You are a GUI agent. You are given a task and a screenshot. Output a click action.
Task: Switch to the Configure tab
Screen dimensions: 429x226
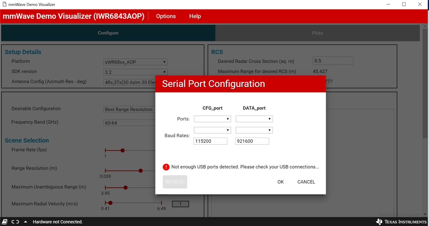[108, 33]
